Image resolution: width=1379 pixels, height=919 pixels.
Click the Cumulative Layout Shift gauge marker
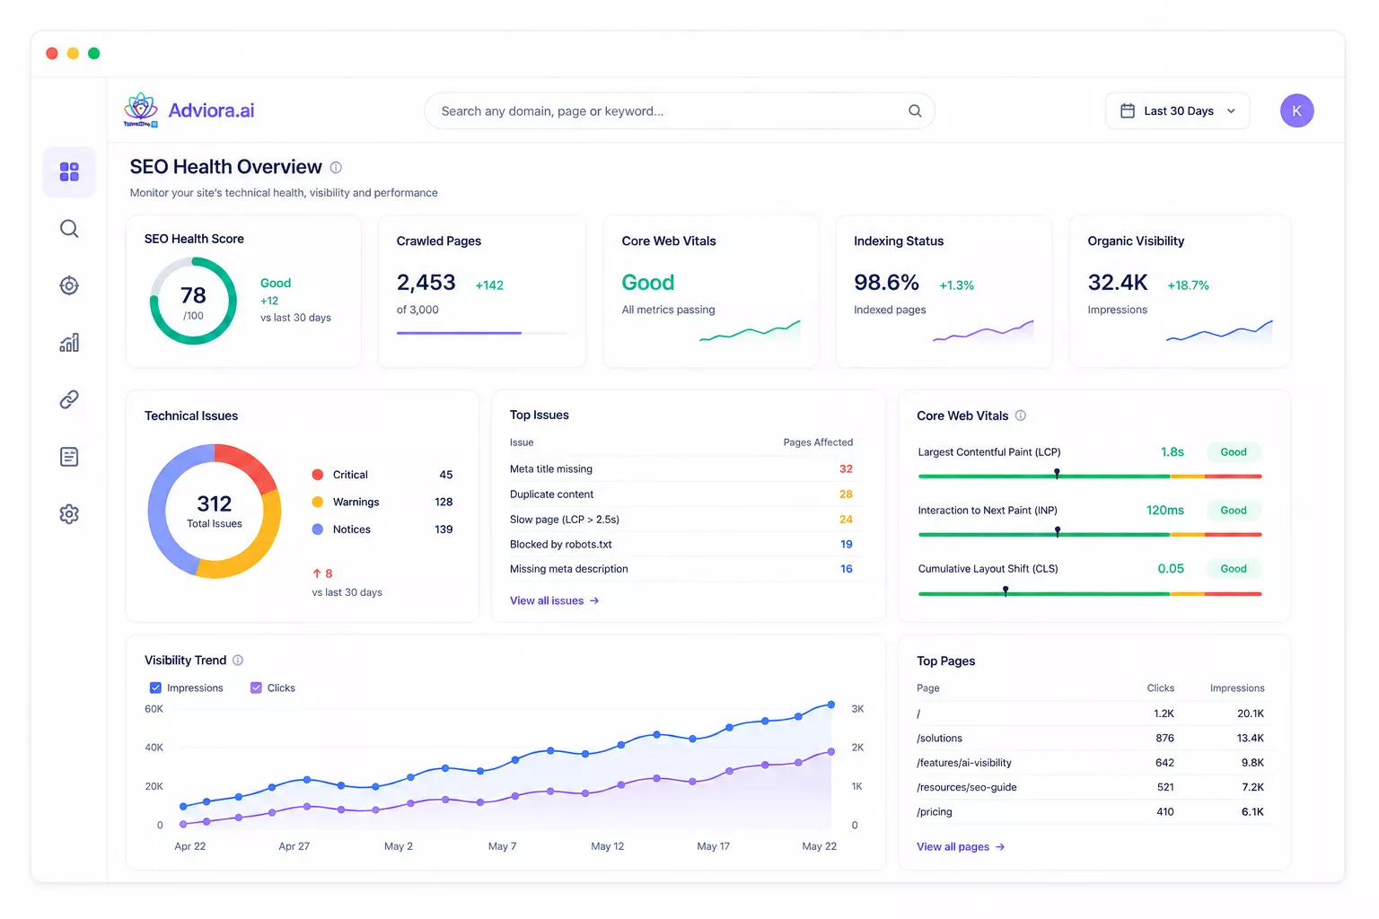(x=1006, y=591)
